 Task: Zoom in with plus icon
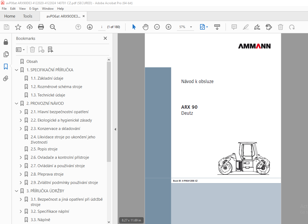pos(169,27)
